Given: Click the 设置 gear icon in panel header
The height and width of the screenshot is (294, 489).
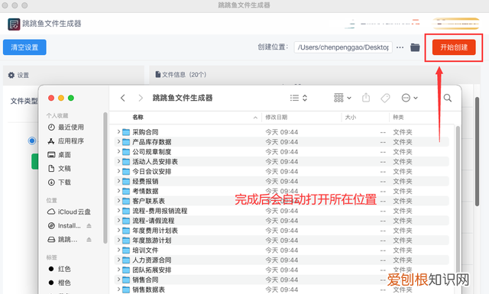Looking at the screenshot, I should click(11, 75).
